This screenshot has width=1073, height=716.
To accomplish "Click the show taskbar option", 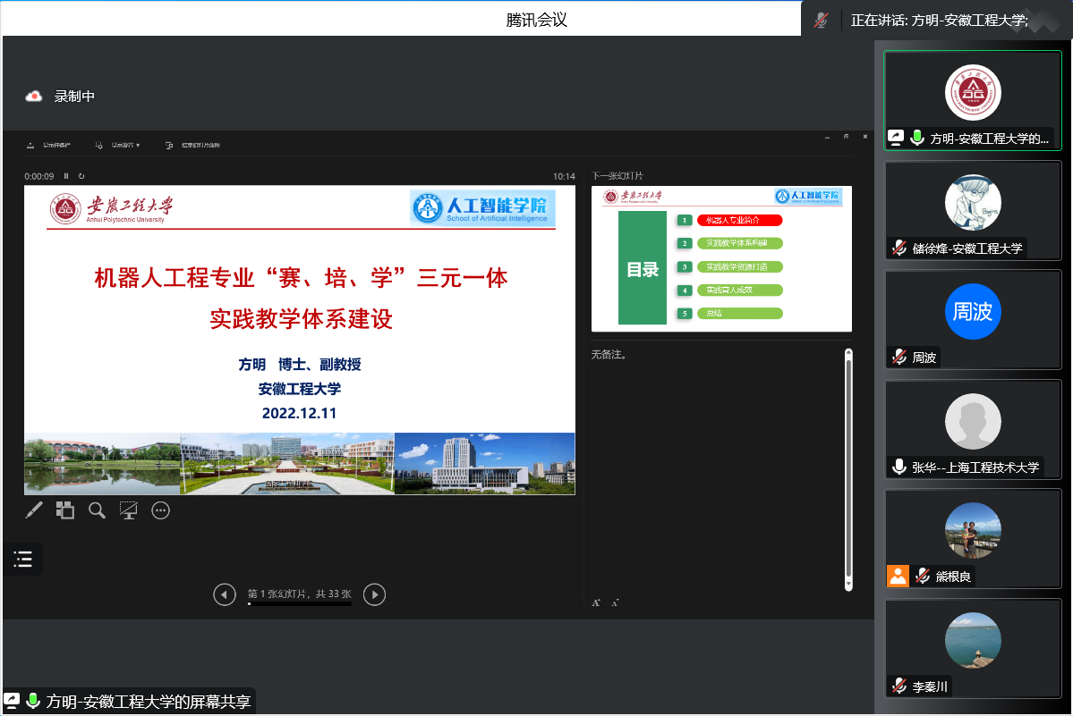I will tap(49, 145).
